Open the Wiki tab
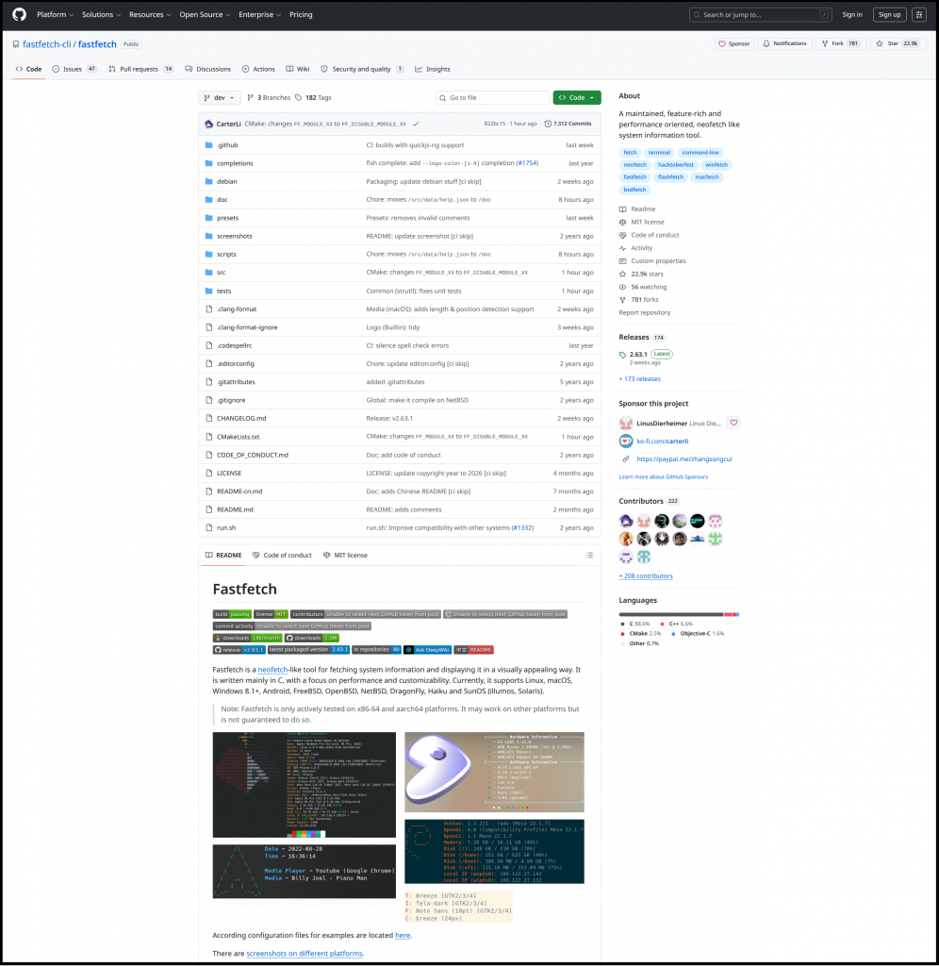The height and width of the screenshot is (966, 939). 298,69
